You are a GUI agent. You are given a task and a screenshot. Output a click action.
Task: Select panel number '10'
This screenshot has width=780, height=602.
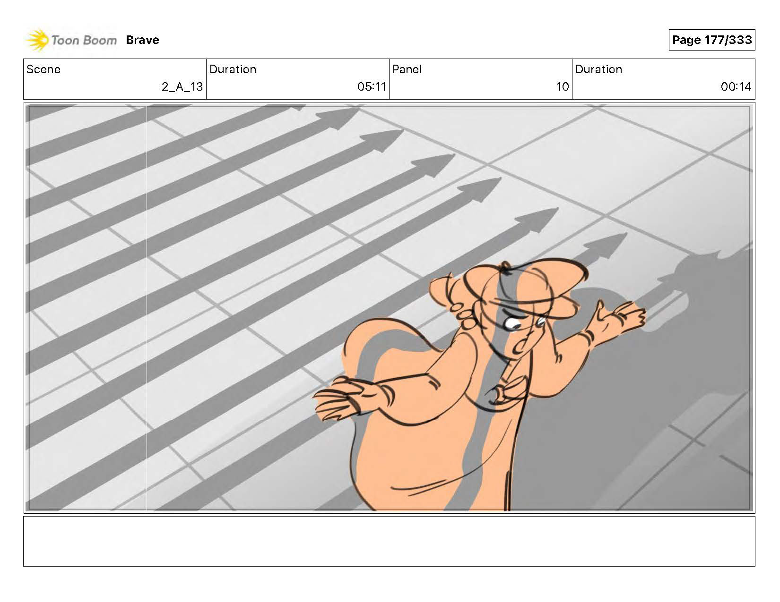563,87
